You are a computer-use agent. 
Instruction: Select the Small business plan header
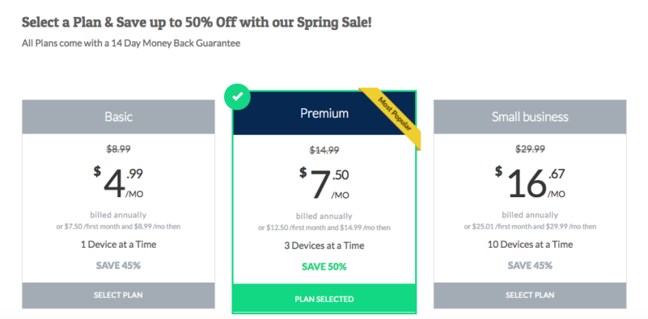tap(530, 116)
